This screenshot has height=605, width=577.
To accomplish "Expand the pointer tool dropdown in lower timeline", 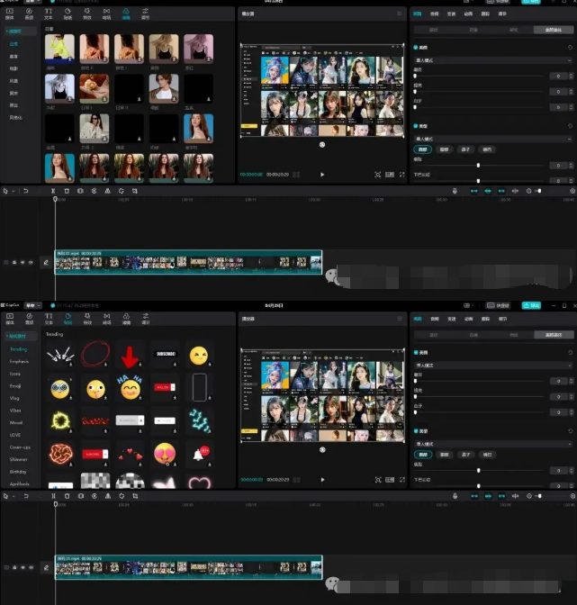I will (x=12, y=495).
